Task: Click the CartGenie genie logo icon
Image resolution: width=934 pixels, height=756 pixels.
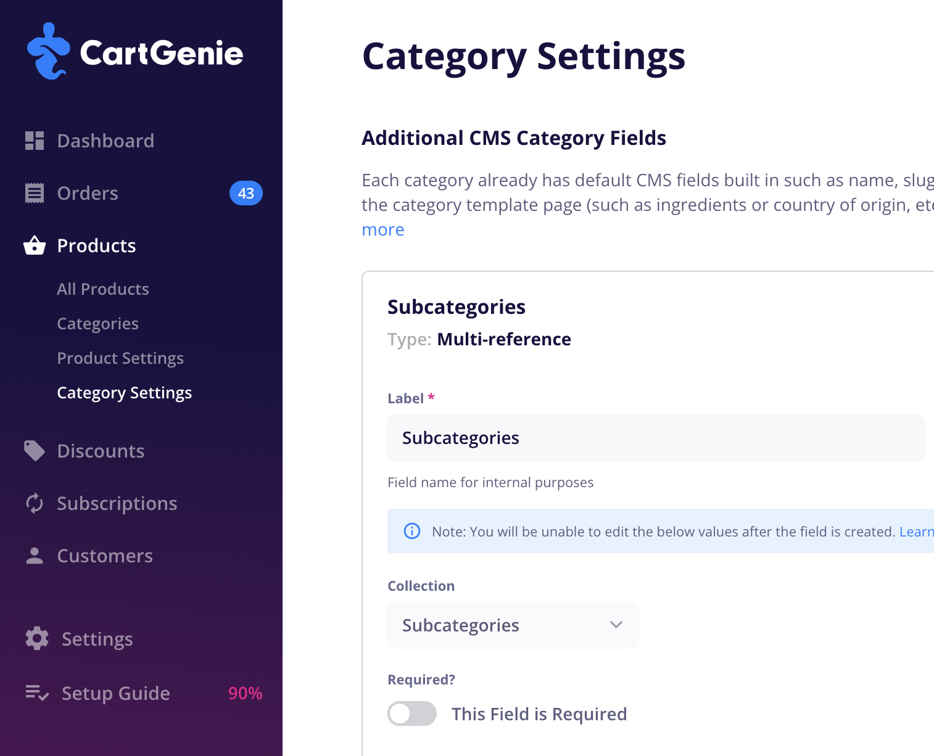Action: click(x=48, y=52)
